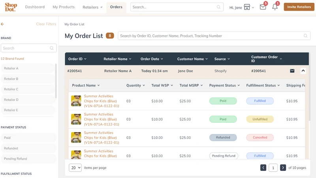The height and width of the screenshot is (178, 316).
Task: Open the messages envelope icon in header
Action: 263,7
